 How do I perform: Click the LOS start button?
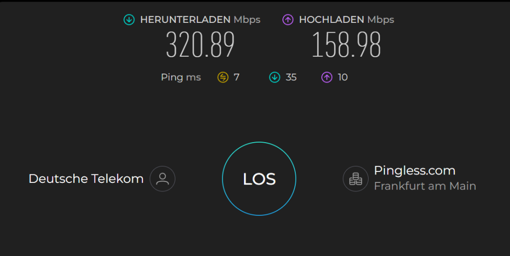point(259,179)
